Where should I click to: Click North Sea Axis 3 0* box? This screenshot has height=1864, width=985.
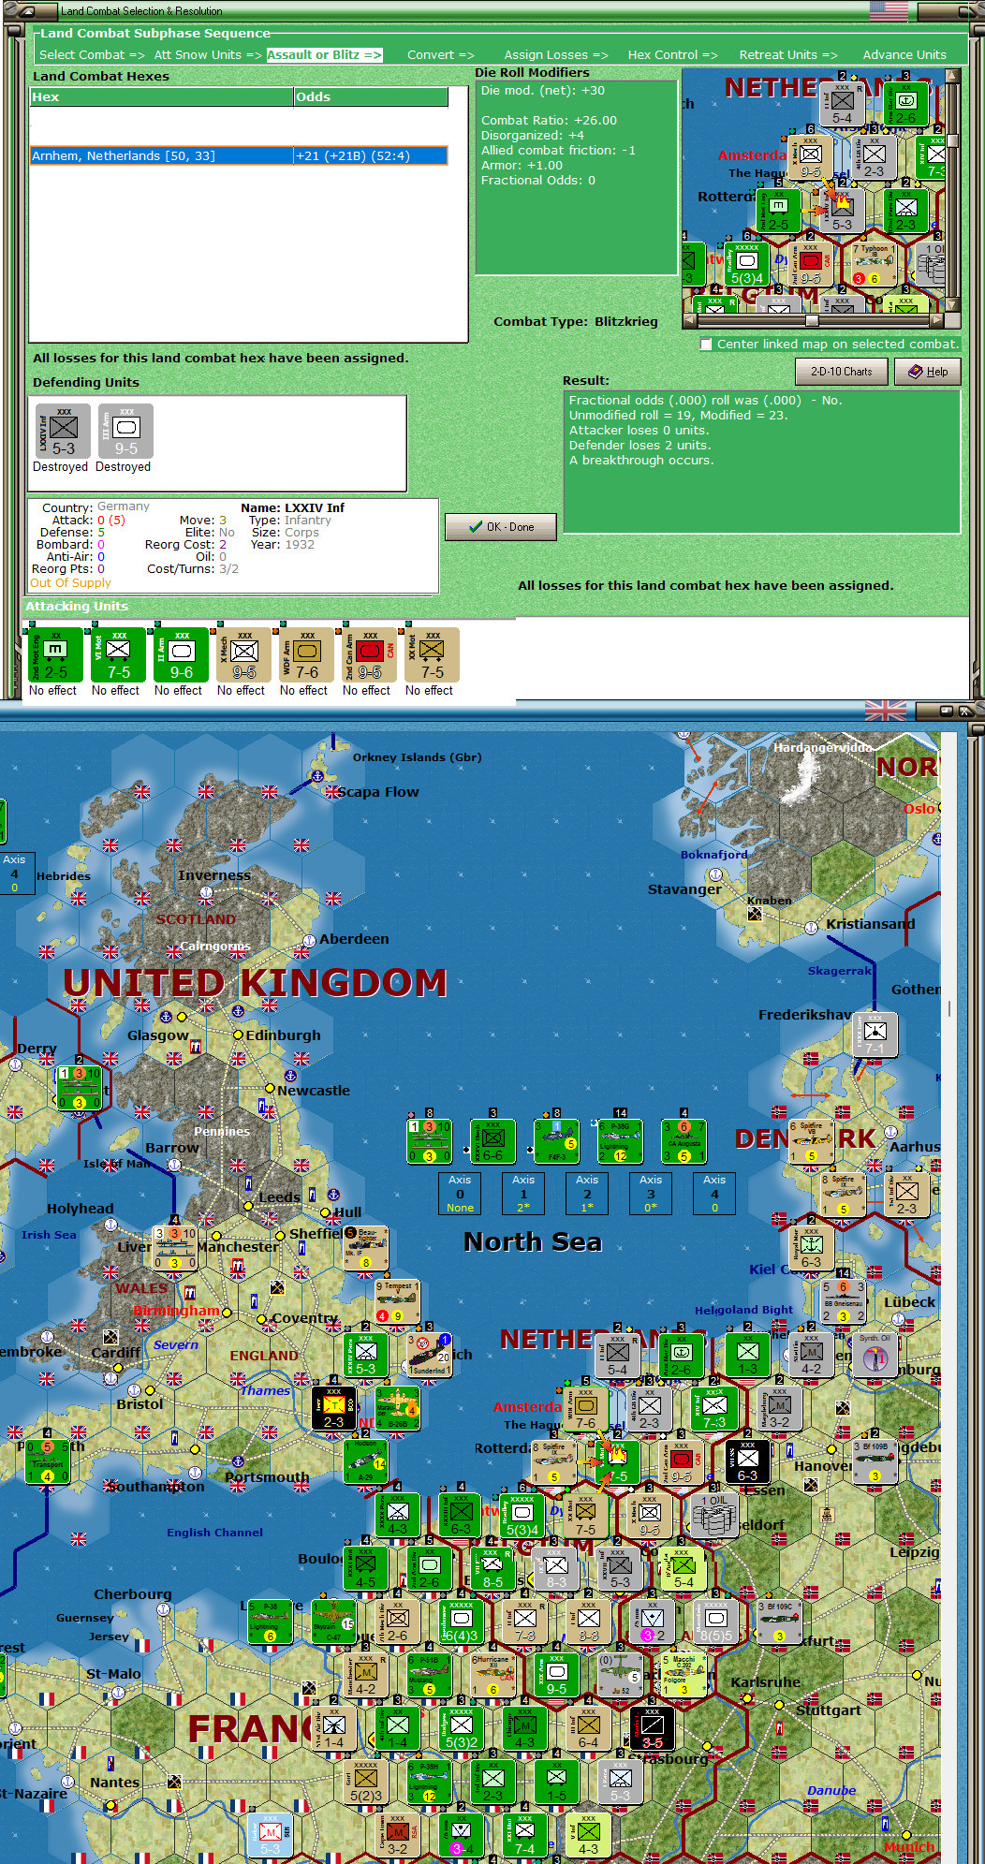coord(651,1194)
